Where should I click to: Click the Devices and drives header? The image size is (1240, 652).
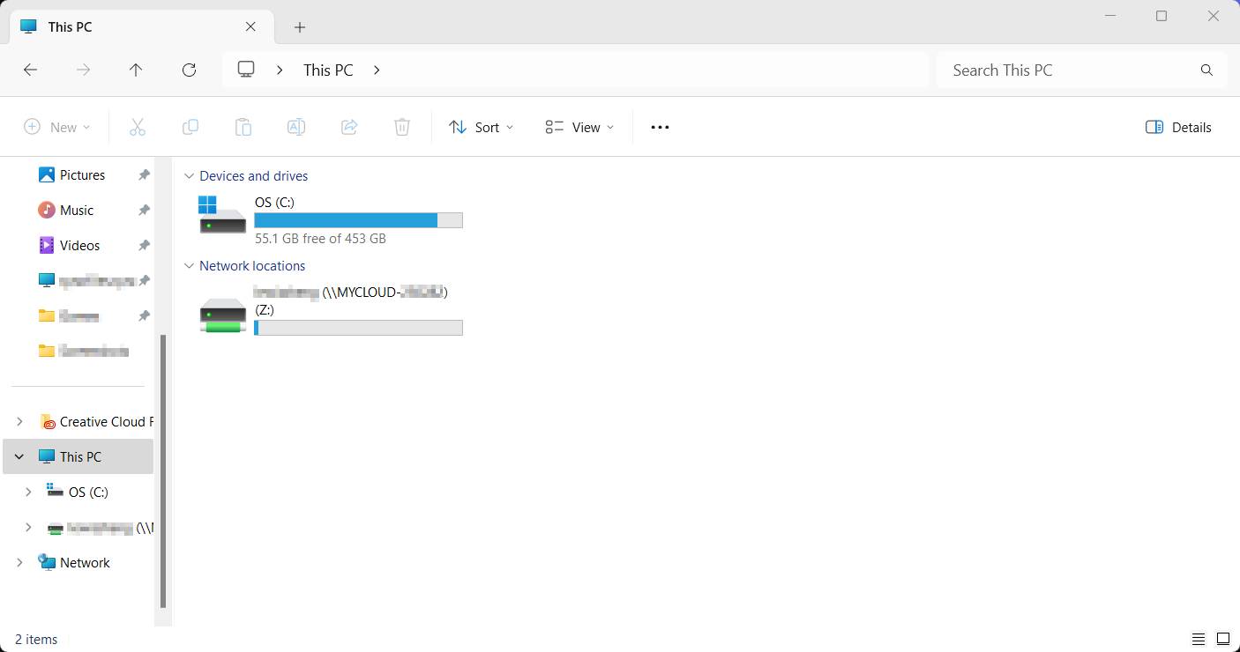click(x=254, y=176)
